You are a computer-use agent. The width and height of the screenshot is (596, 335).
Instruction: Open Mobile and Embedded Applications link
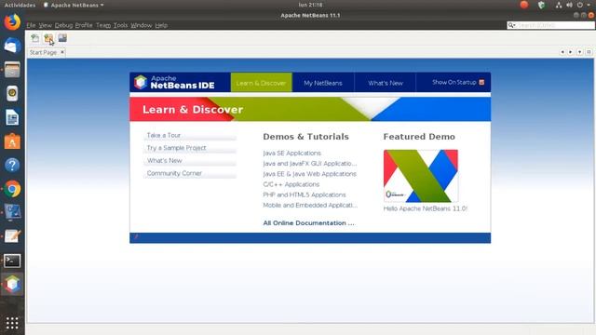tap(310, 205)
